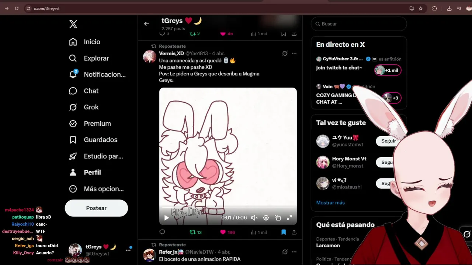
Task: Click the Estudio rocket icon
Action: (73, 156)
